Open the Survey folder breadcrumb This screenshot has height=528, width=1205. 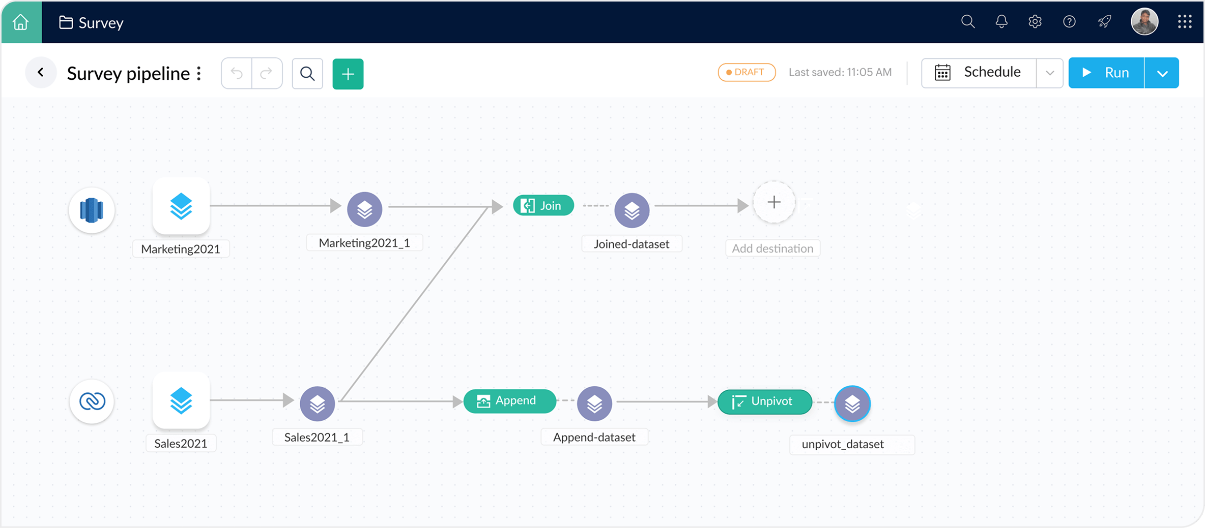(x=91, y=22)
